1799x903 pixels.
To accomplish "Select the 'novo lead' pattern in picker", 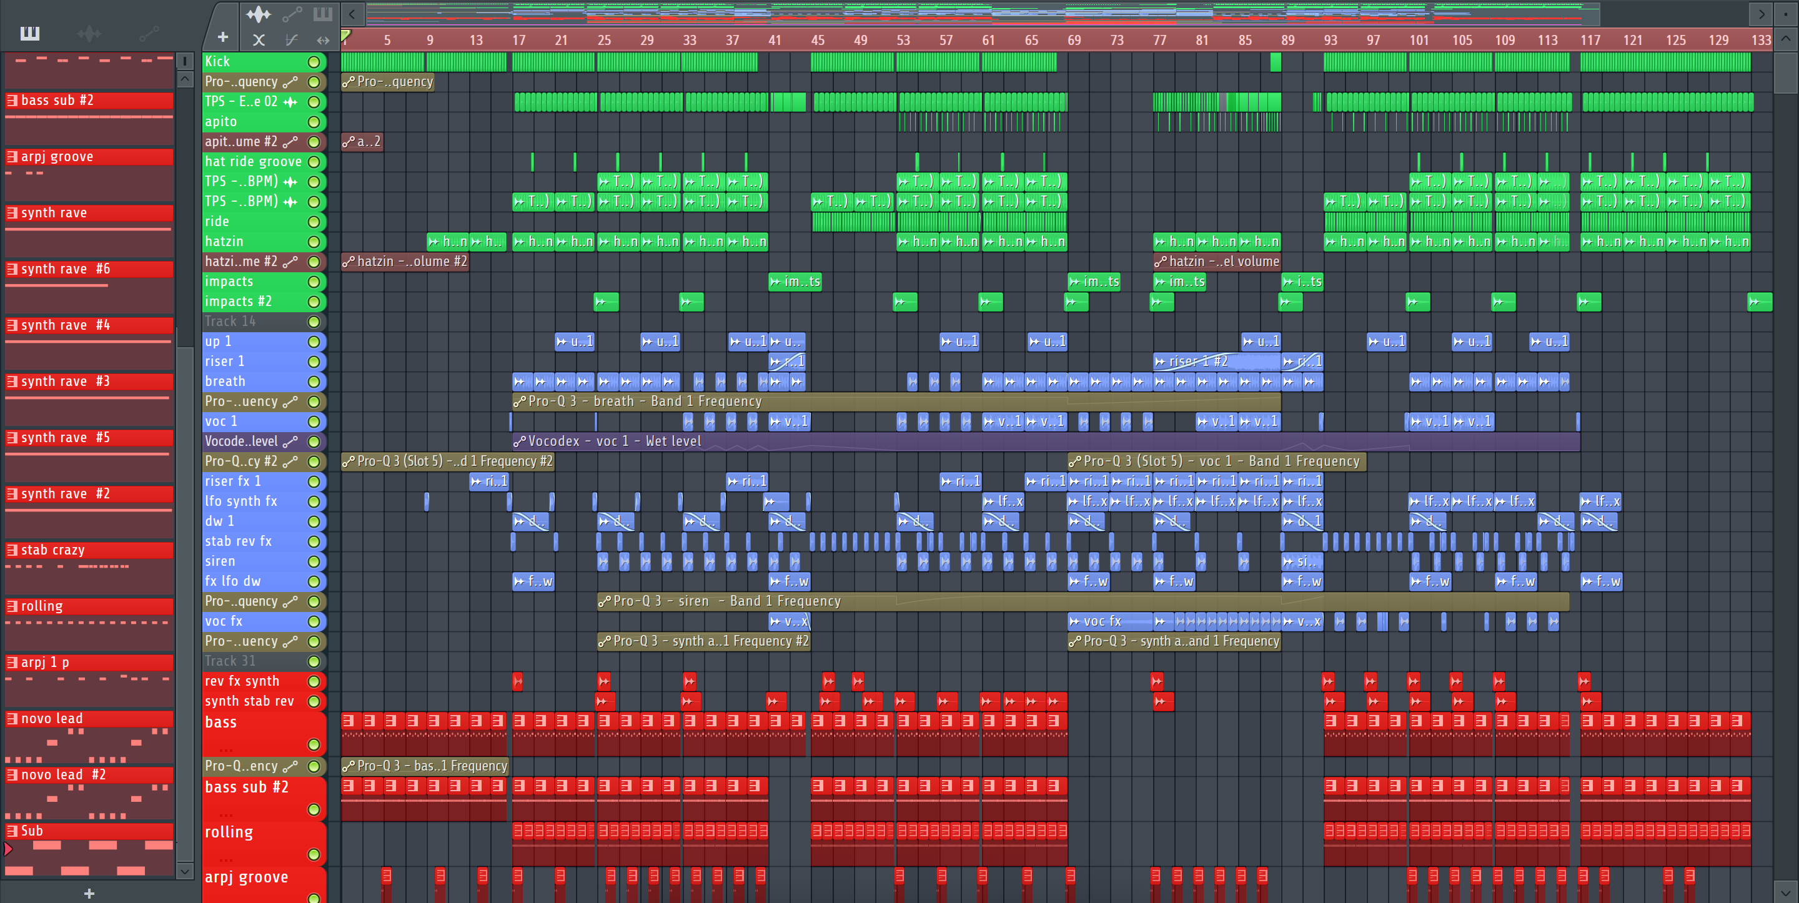I will pyautogui.click(x=89, y=719).
